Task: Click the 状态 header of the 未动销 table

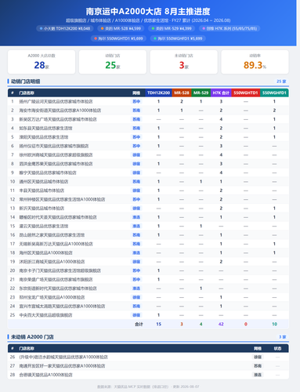Action: [x=277, y=348]
